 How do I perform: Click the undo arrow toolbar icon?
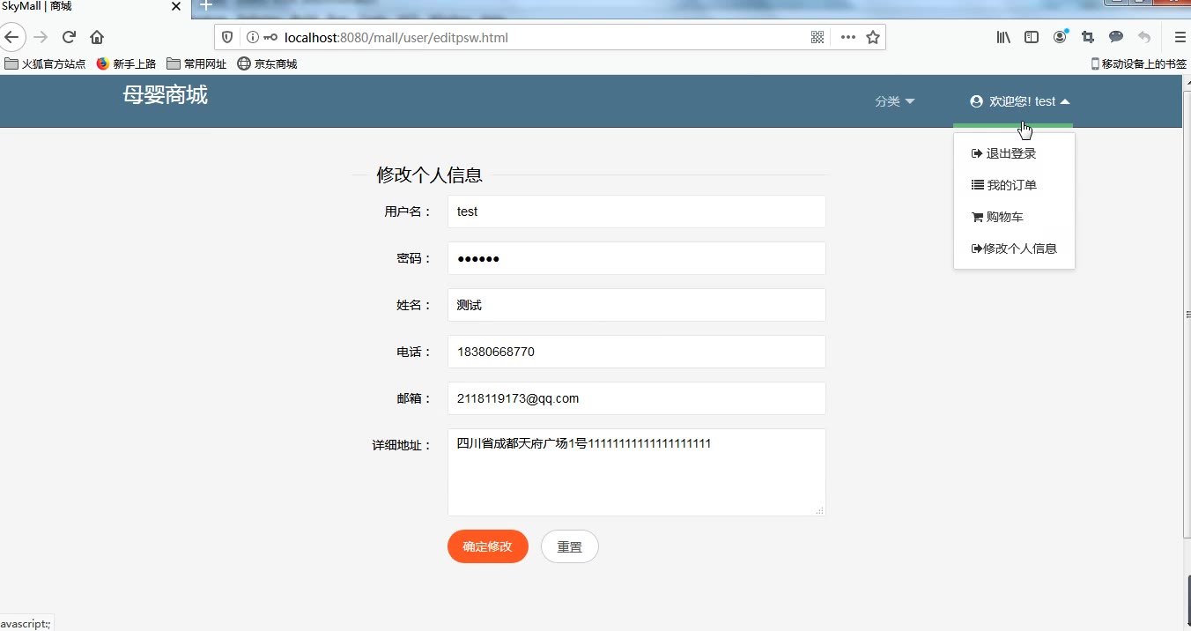click(1144, 37)
